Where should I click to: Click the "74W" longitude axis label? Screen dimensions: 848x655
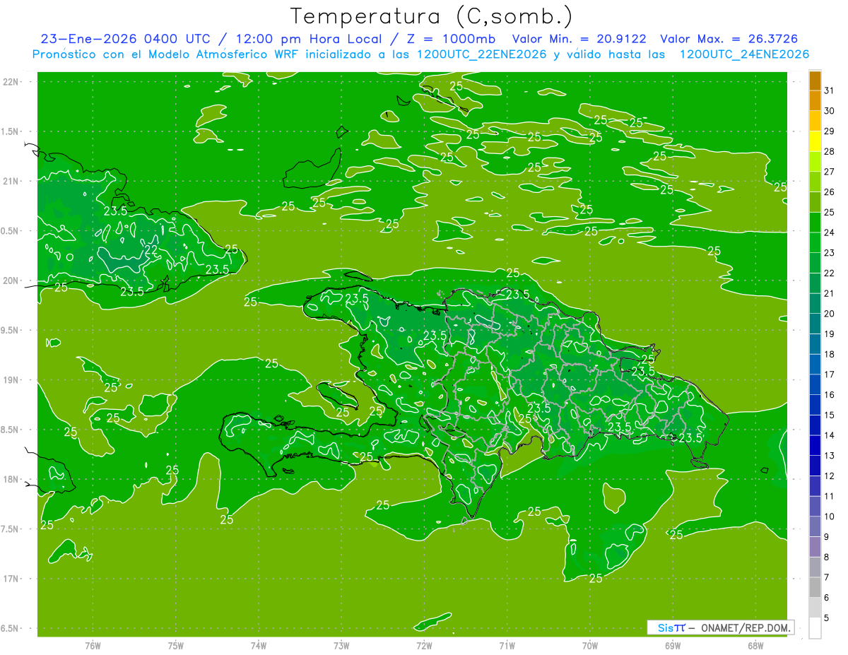coord(258,646)
